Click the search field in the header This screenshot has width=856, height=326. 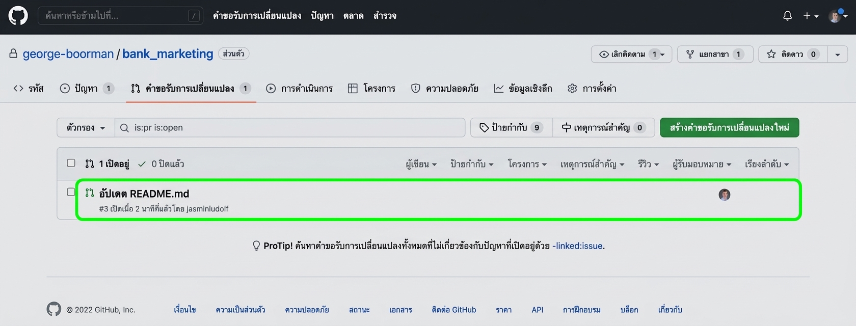[120, 16]
